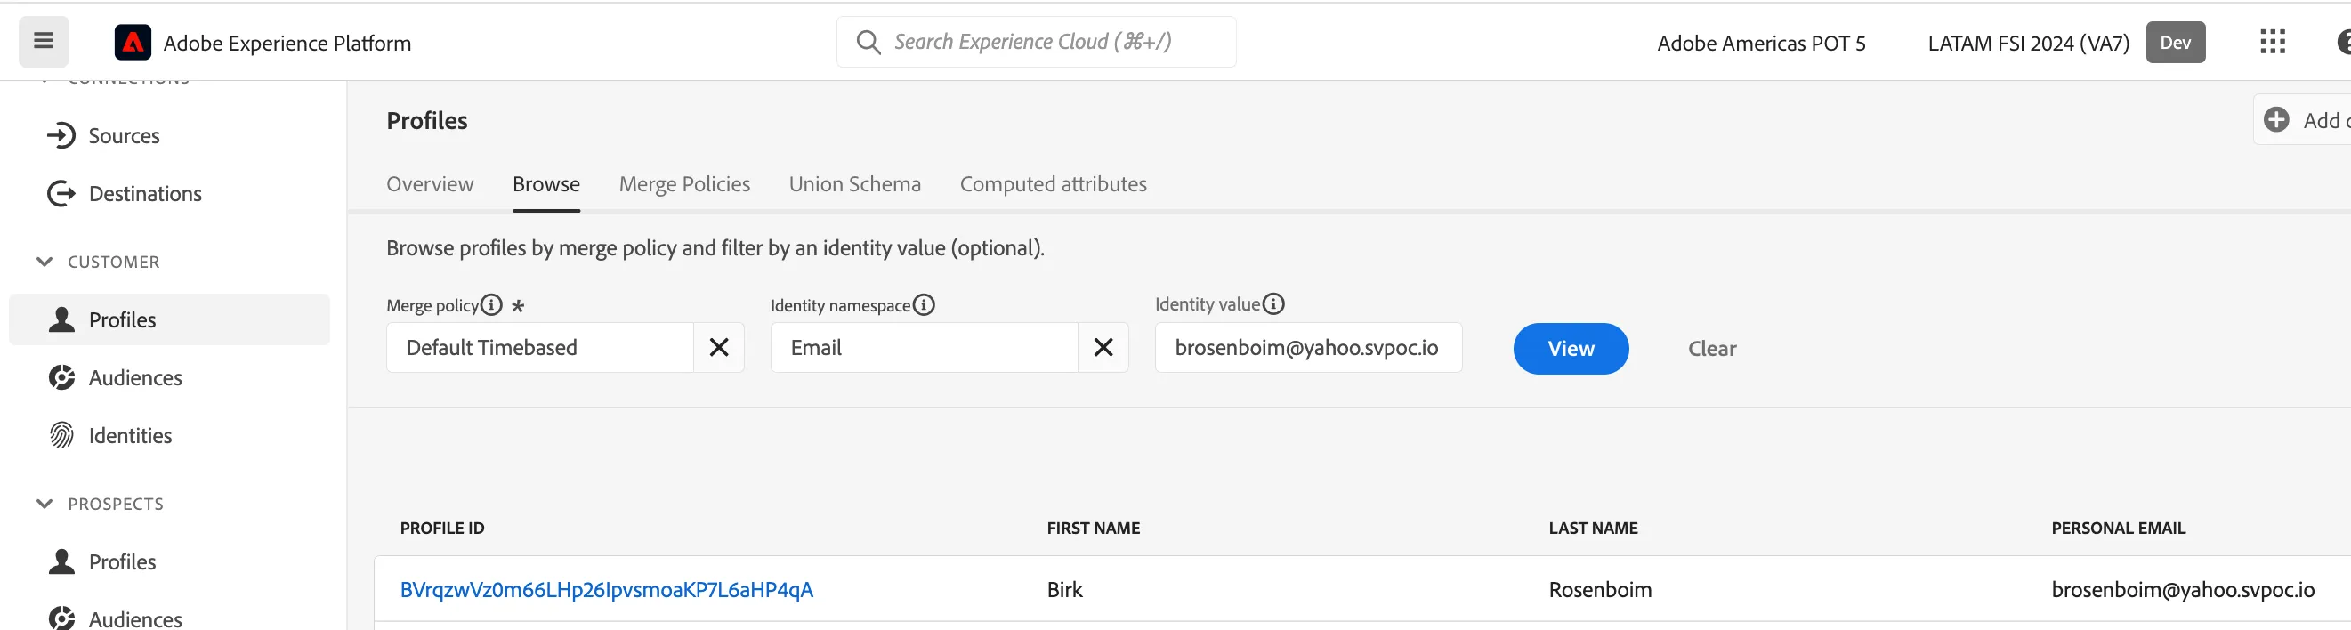Screen dimensions: 2351x630
Task: Click the Dev sandbox badge
Action: pos(2176,43)
